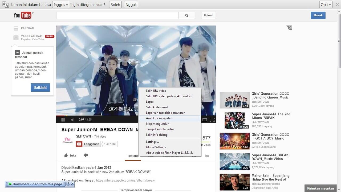Close the translation bar
Viewport: 341px width, 192px height.
tap(337, 5)
